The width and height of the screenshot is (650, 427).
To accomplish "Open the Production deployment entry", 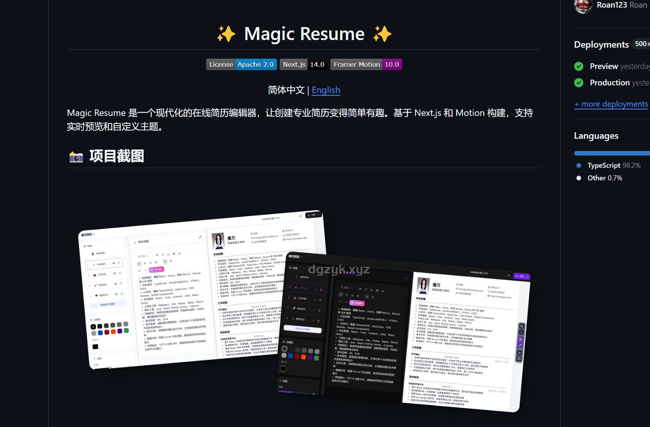I will click(610, 83).
